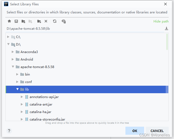
Task: Collapse the D:\ drive node
Action: [8, 44]
